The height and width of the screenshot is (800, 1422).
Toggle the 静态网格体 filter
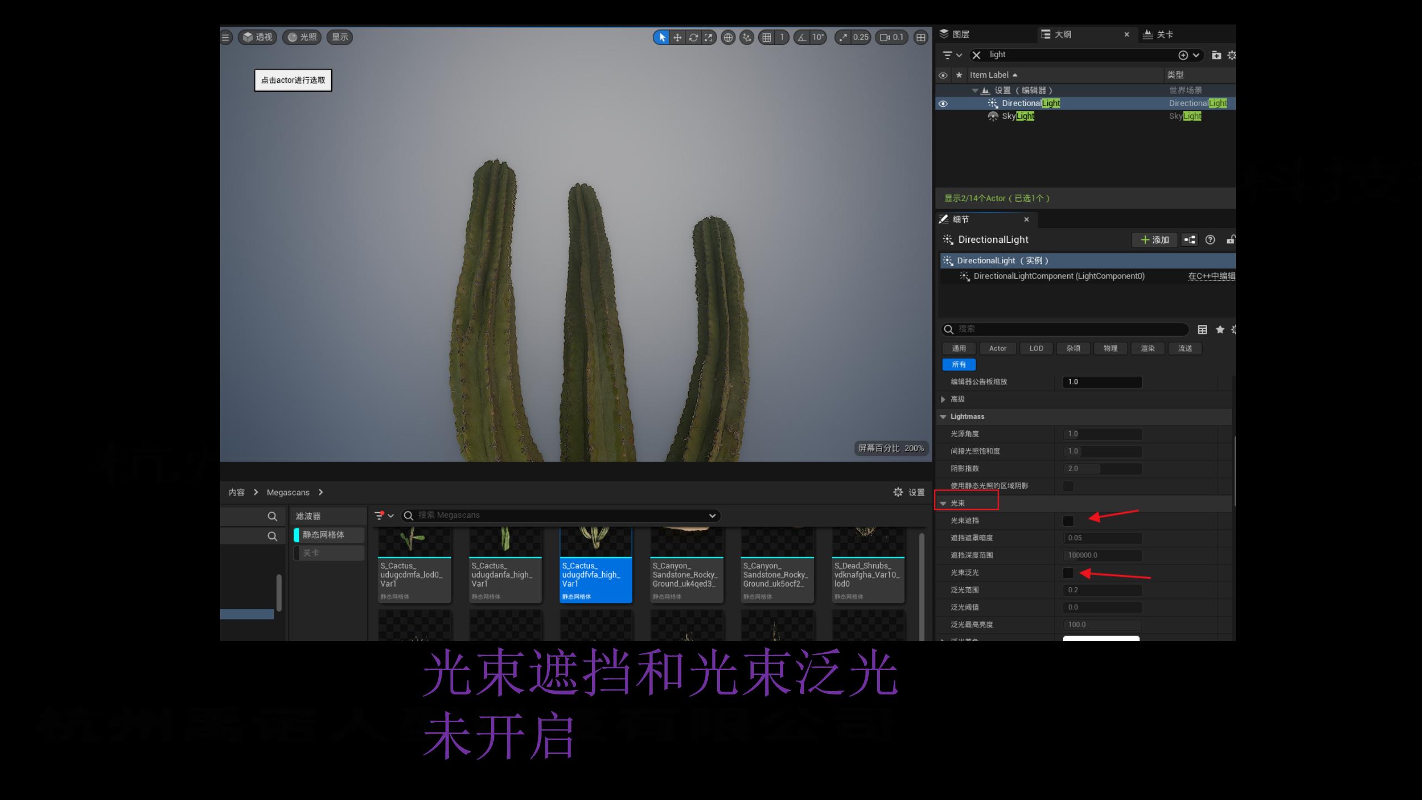(329, 535)
